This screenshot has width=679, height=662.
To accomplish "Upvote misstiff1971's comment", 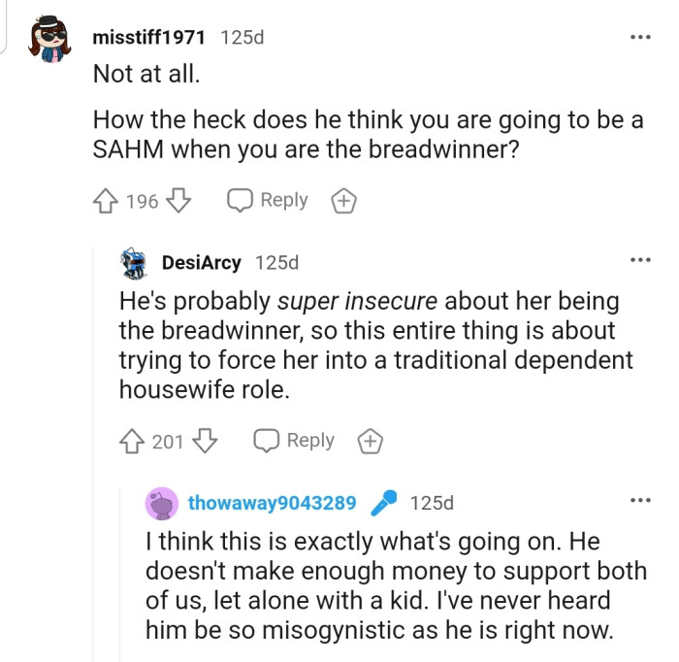I will tap(106, 201).
